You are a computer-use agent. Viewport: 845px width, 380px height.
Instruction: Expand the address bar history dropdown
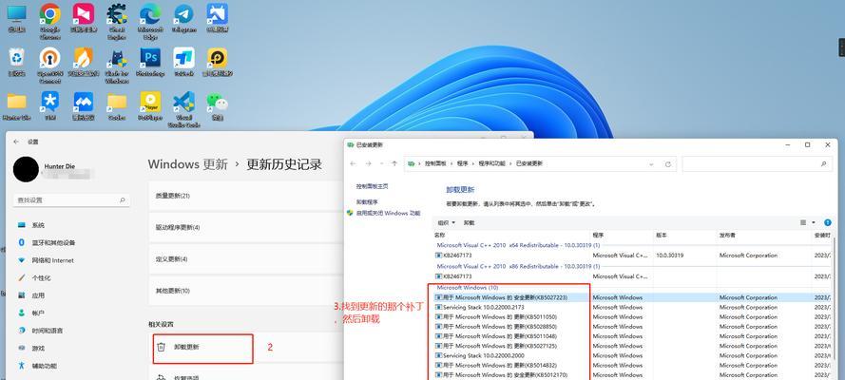tap(652, 163)
